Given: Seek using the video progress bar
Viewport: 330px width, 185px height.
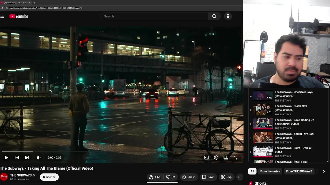Looking at the screenshot, I should click(x=121, y=151).
